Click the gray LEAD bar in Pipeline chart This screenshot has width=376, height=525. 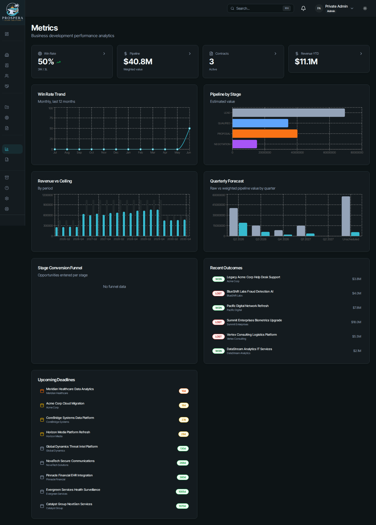[289, 113]
